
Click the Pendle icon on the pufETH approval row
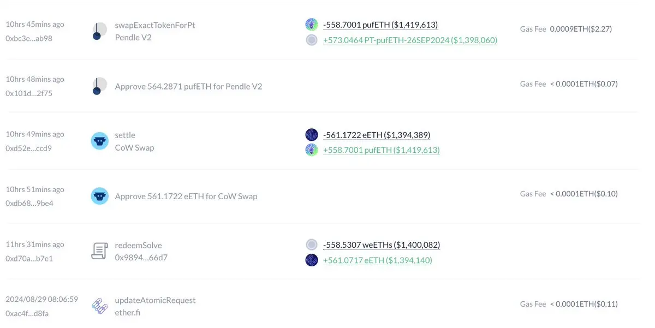[99, 86]
